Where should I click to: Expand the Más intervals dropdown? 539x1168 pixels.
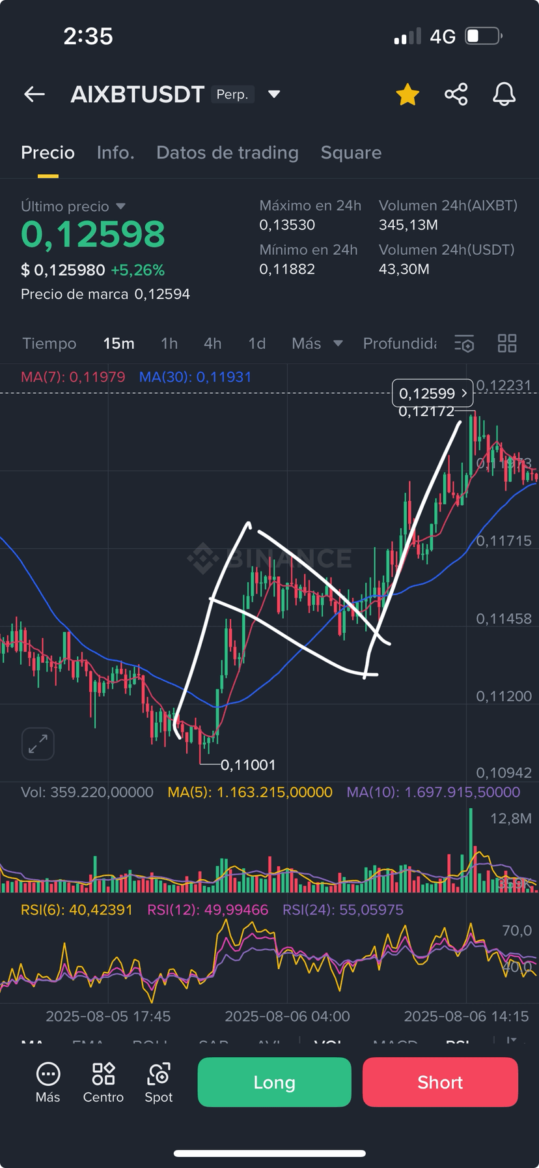pyautogui.click(x=317, y=343)
